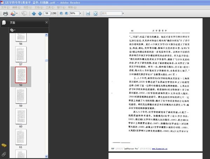Image resolution: width=210 pixels, height=159 pixels.
Task: Go to the next page with the down arrow
Action: click(40, 13)
